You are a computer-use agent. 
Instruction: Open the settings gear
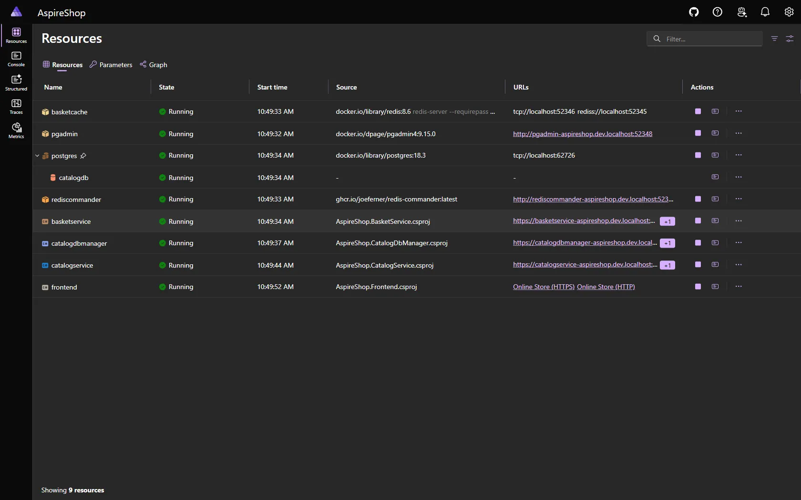(789, 12)
